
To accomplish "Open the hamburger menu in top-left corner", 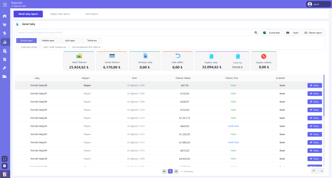I will click(5, 5).
